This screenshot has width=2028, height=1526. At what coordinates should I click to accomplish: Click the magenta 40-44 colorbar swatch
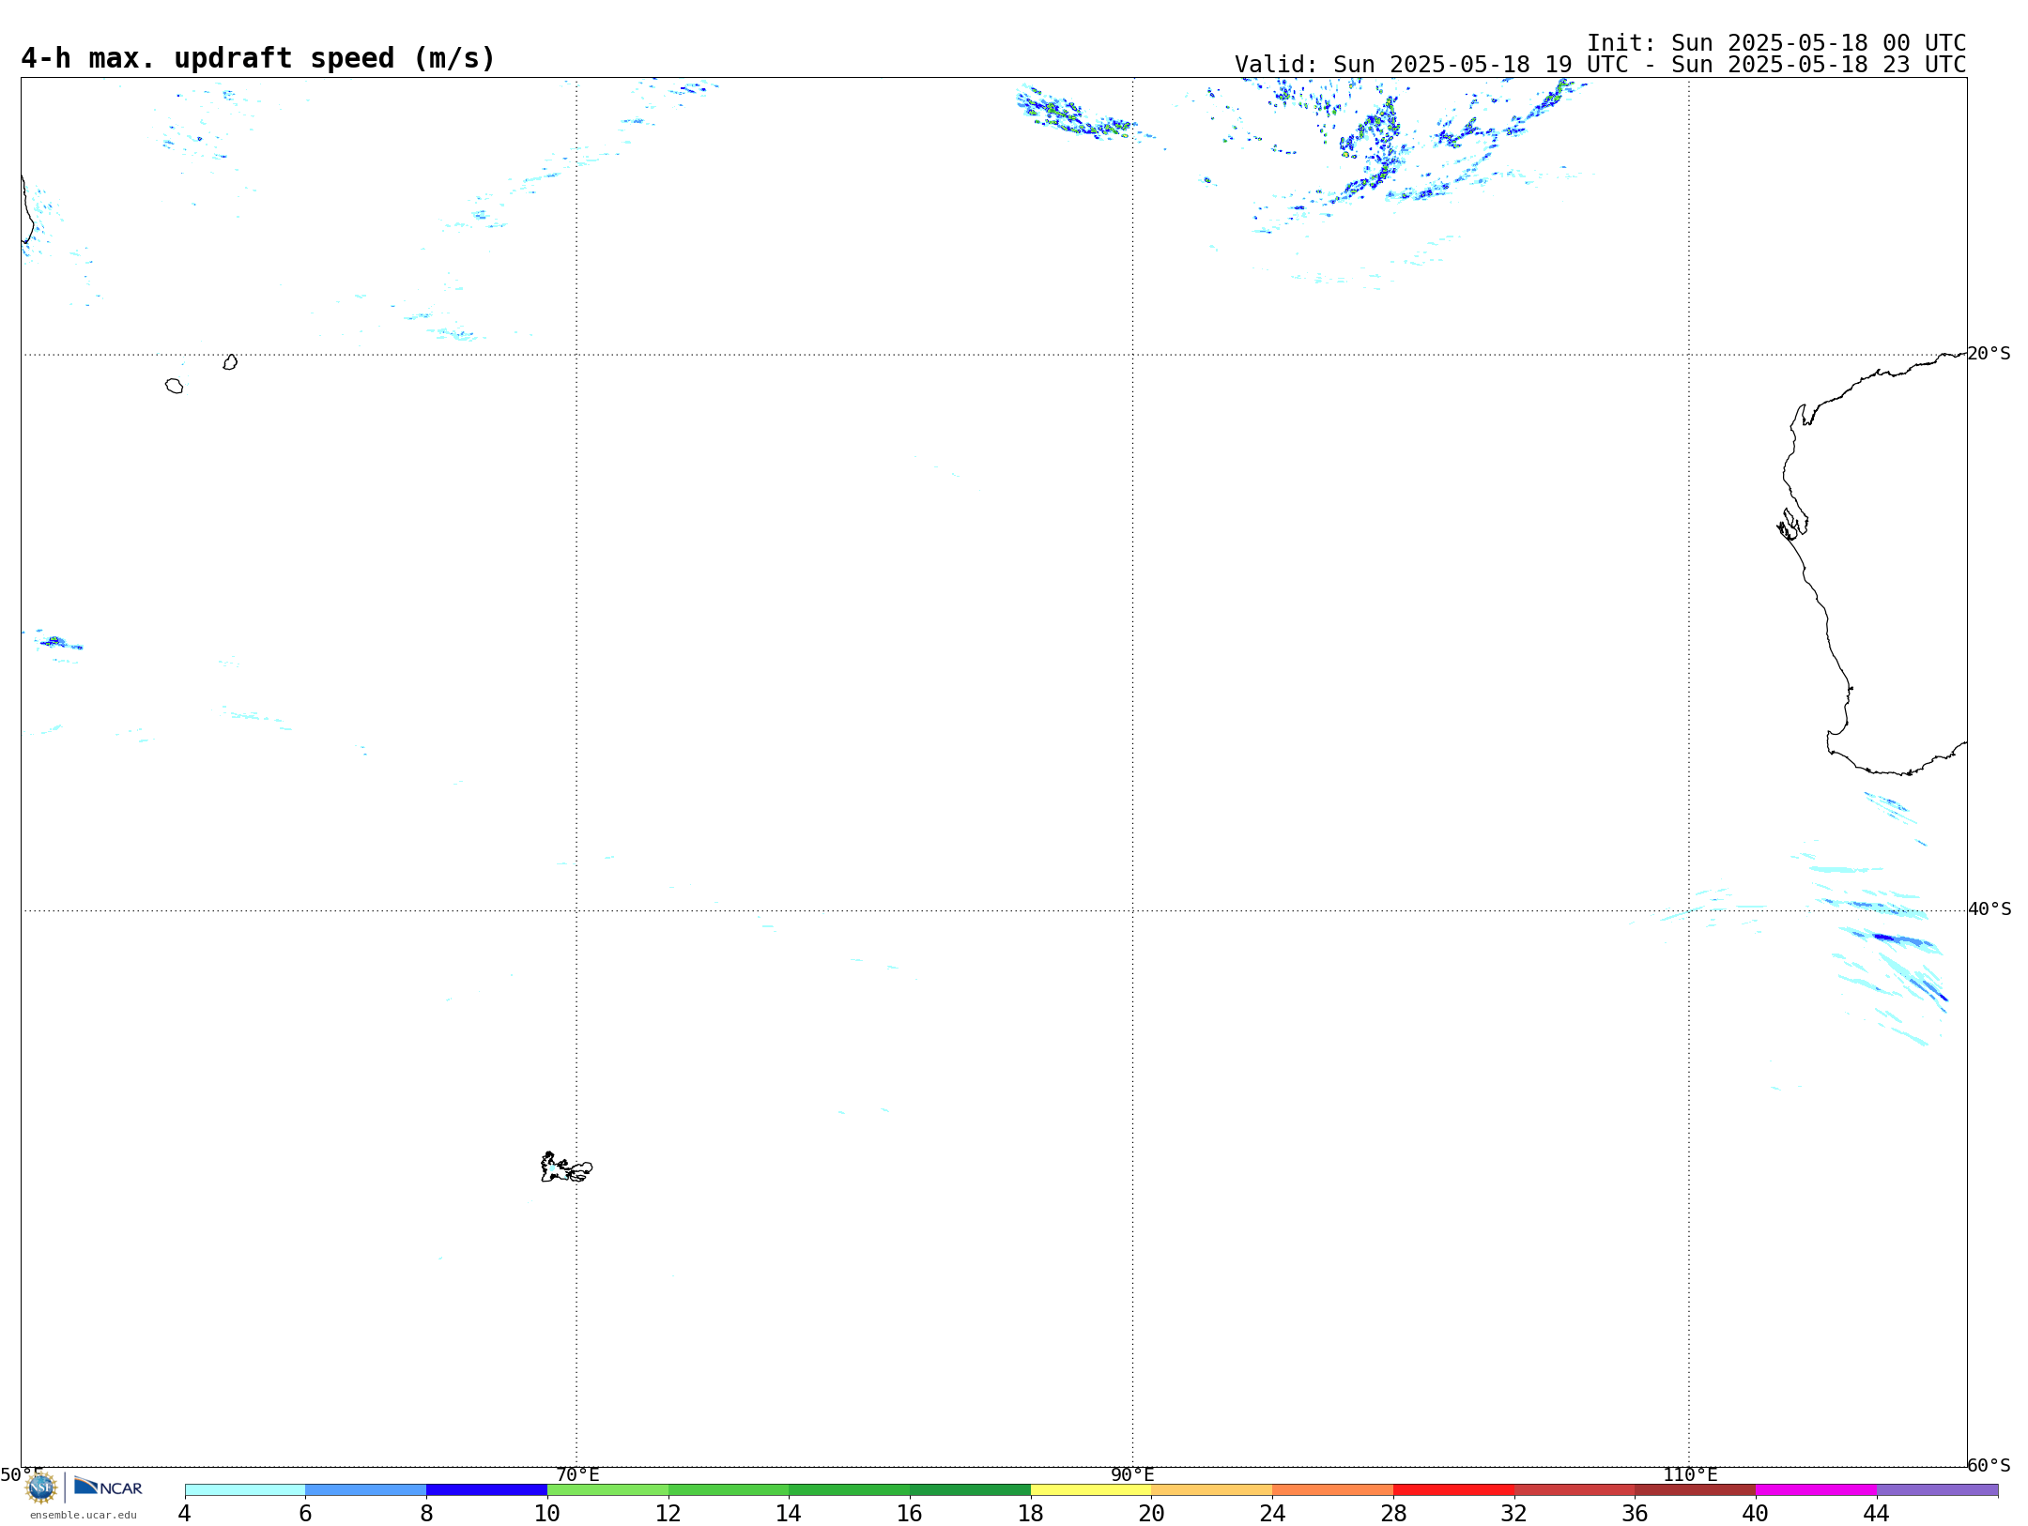click(1817, 1489)
